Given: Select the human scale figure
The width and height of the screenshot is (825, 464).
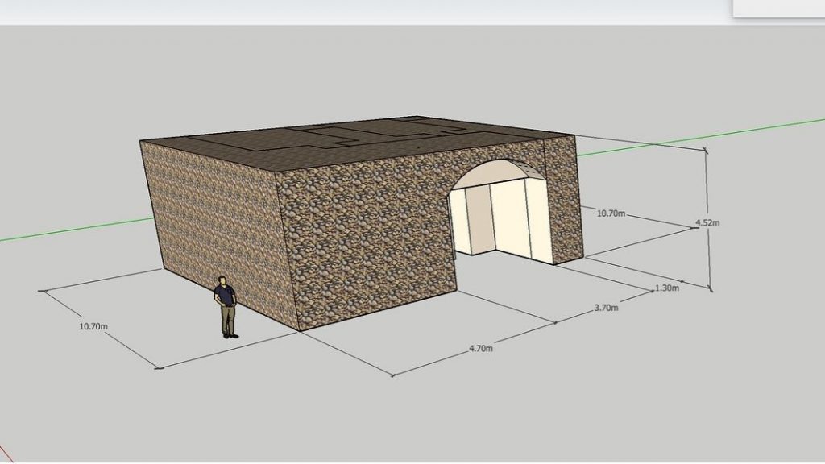Looking at the screenshot, I should tap(226, 307).
